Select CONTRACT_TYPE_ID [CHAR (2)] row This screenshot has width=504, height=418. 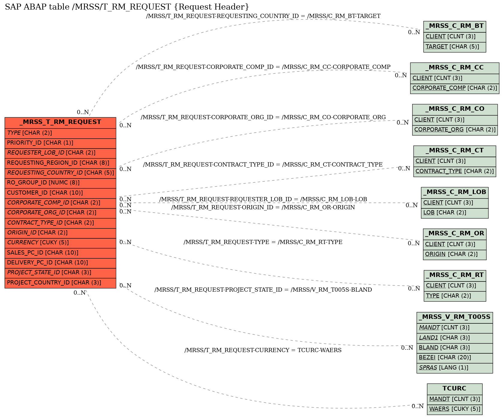[60, 223]
